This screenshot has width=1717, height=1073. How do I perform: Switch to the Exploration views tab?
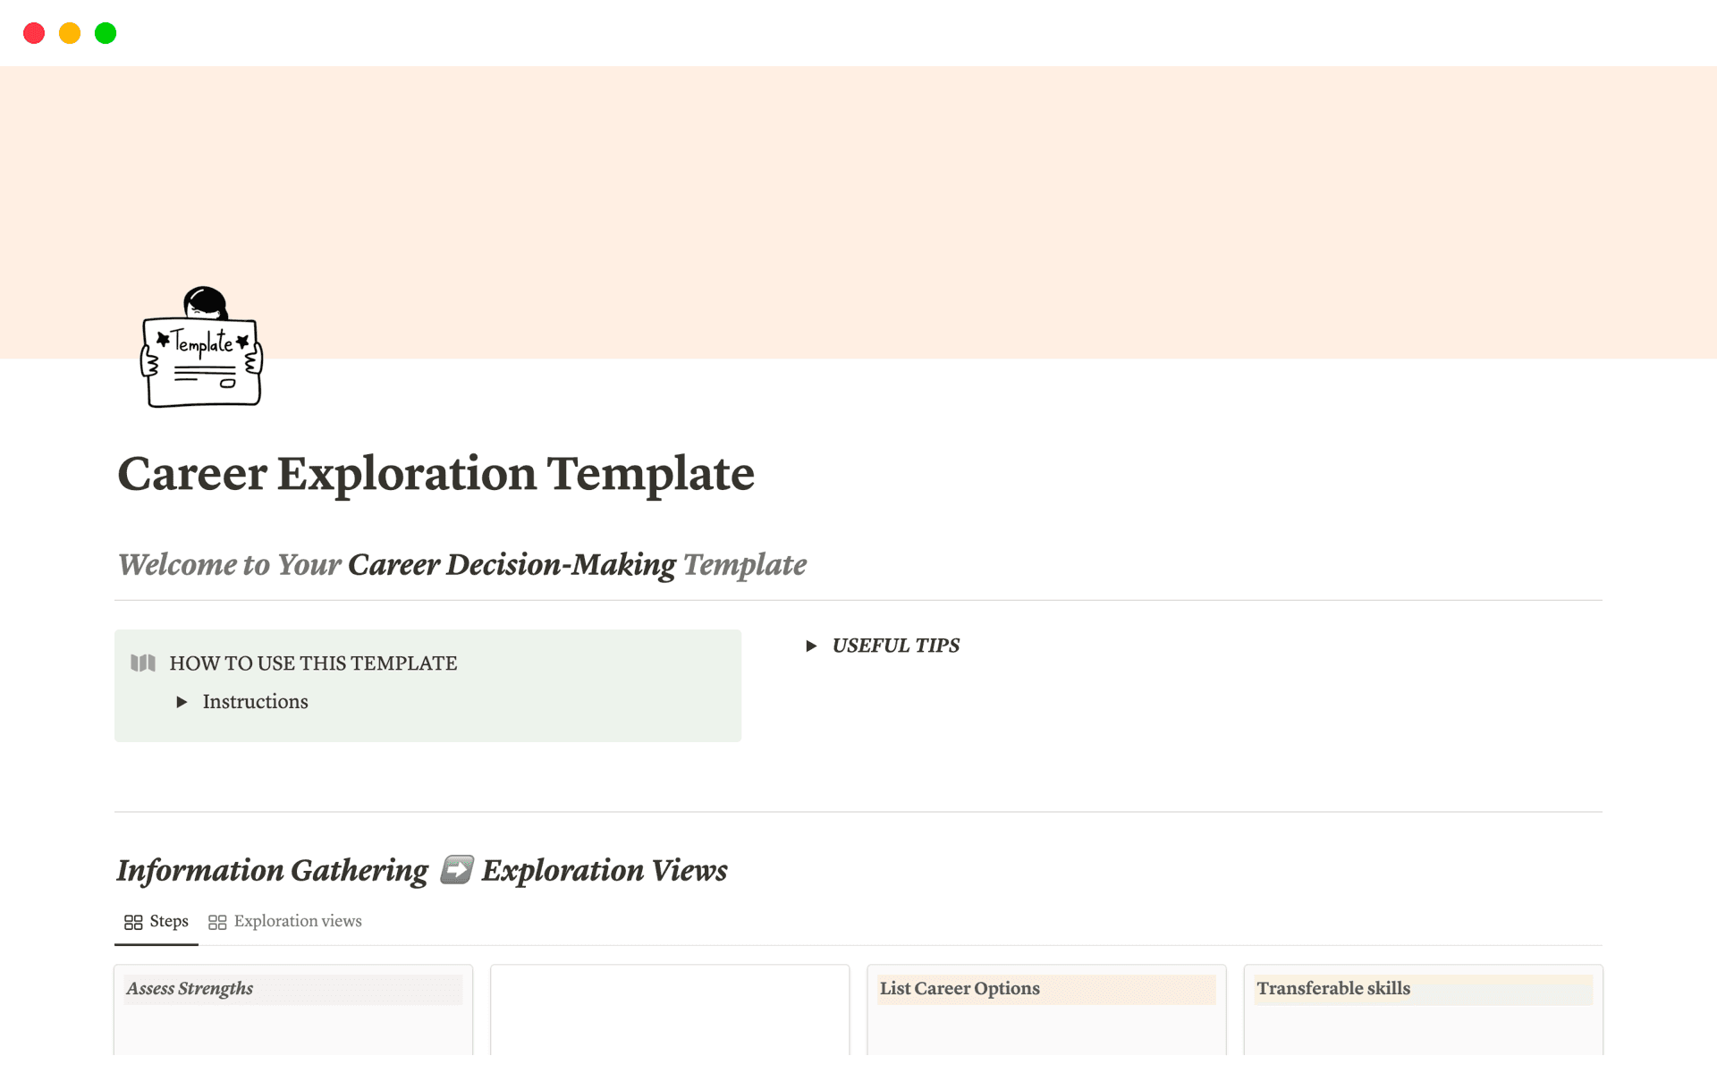point(297,921)
